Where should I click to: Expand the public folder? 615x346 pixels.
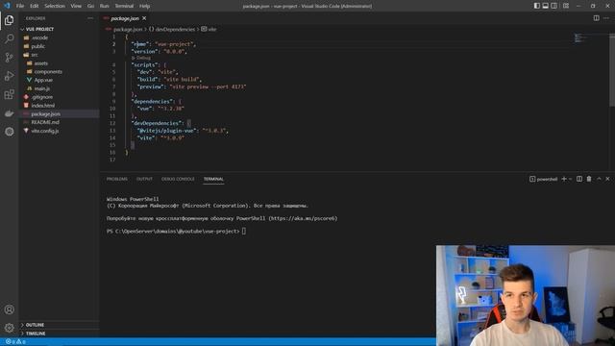pyautogui.click(x=38, y=46)
